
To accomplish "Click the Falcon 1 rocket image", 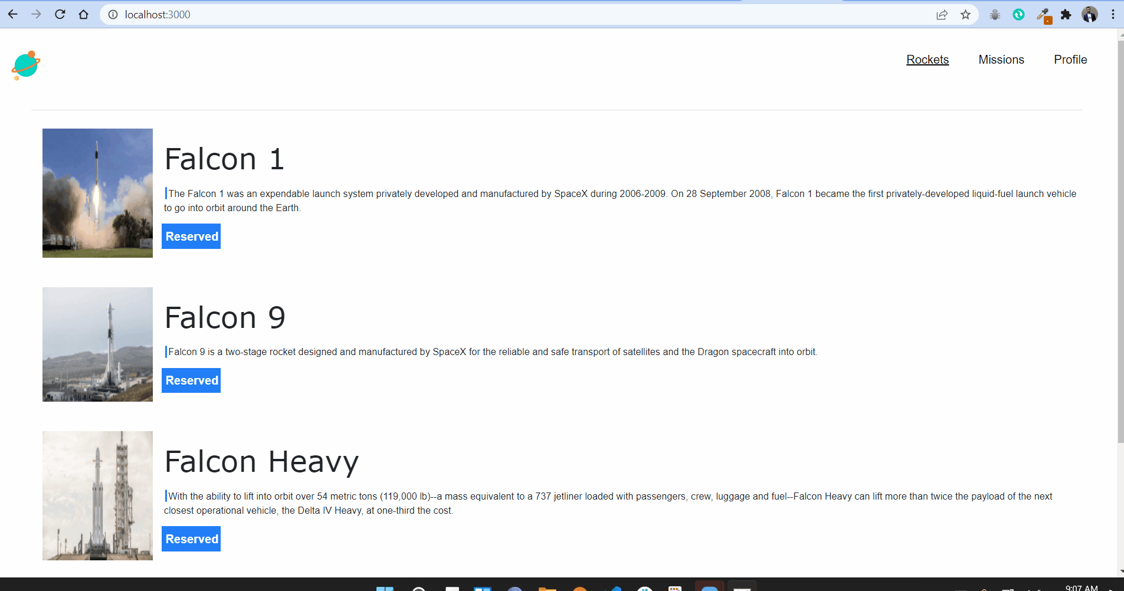I will (x=97, y=193).
